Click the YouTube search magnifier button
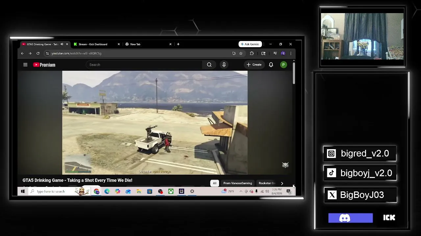The height and width of the screenshot is (236, 421). pos(209,65)
